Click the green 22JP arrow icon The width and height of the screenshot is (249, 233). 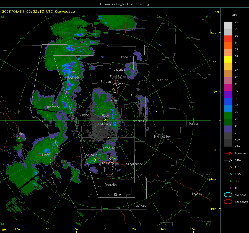point(228,181)
